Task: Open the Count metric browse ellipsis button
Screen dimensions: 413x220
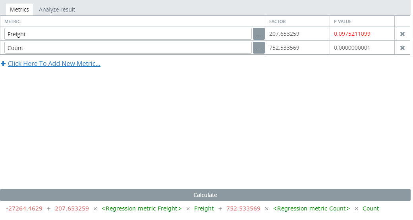Action: [259, 48]
